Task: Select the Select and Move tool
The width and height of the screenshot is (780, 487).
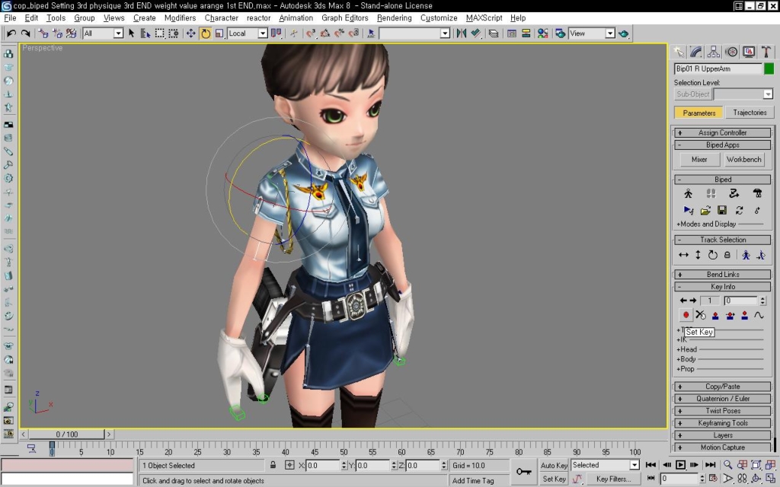Action: click(190, 33)
